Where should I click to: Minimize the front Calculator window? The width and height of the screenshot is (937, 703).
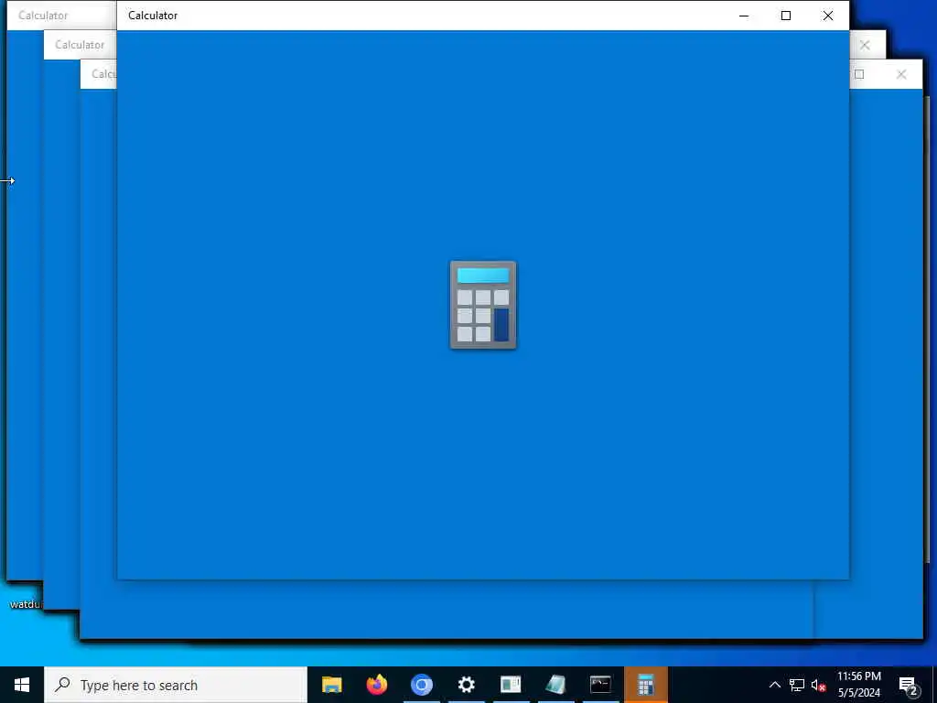coord(744,16)
